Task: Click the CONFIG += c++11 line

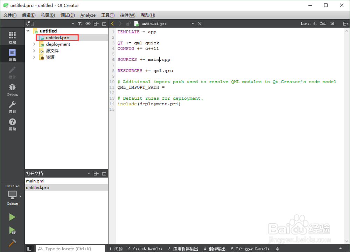Action: click(138, 48)
